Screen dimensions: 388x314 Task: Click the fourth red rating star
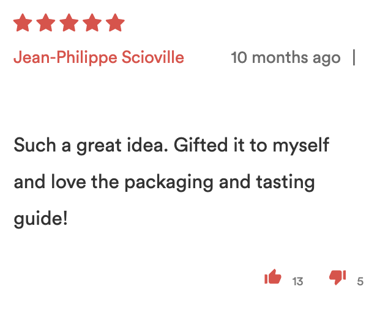92,23
